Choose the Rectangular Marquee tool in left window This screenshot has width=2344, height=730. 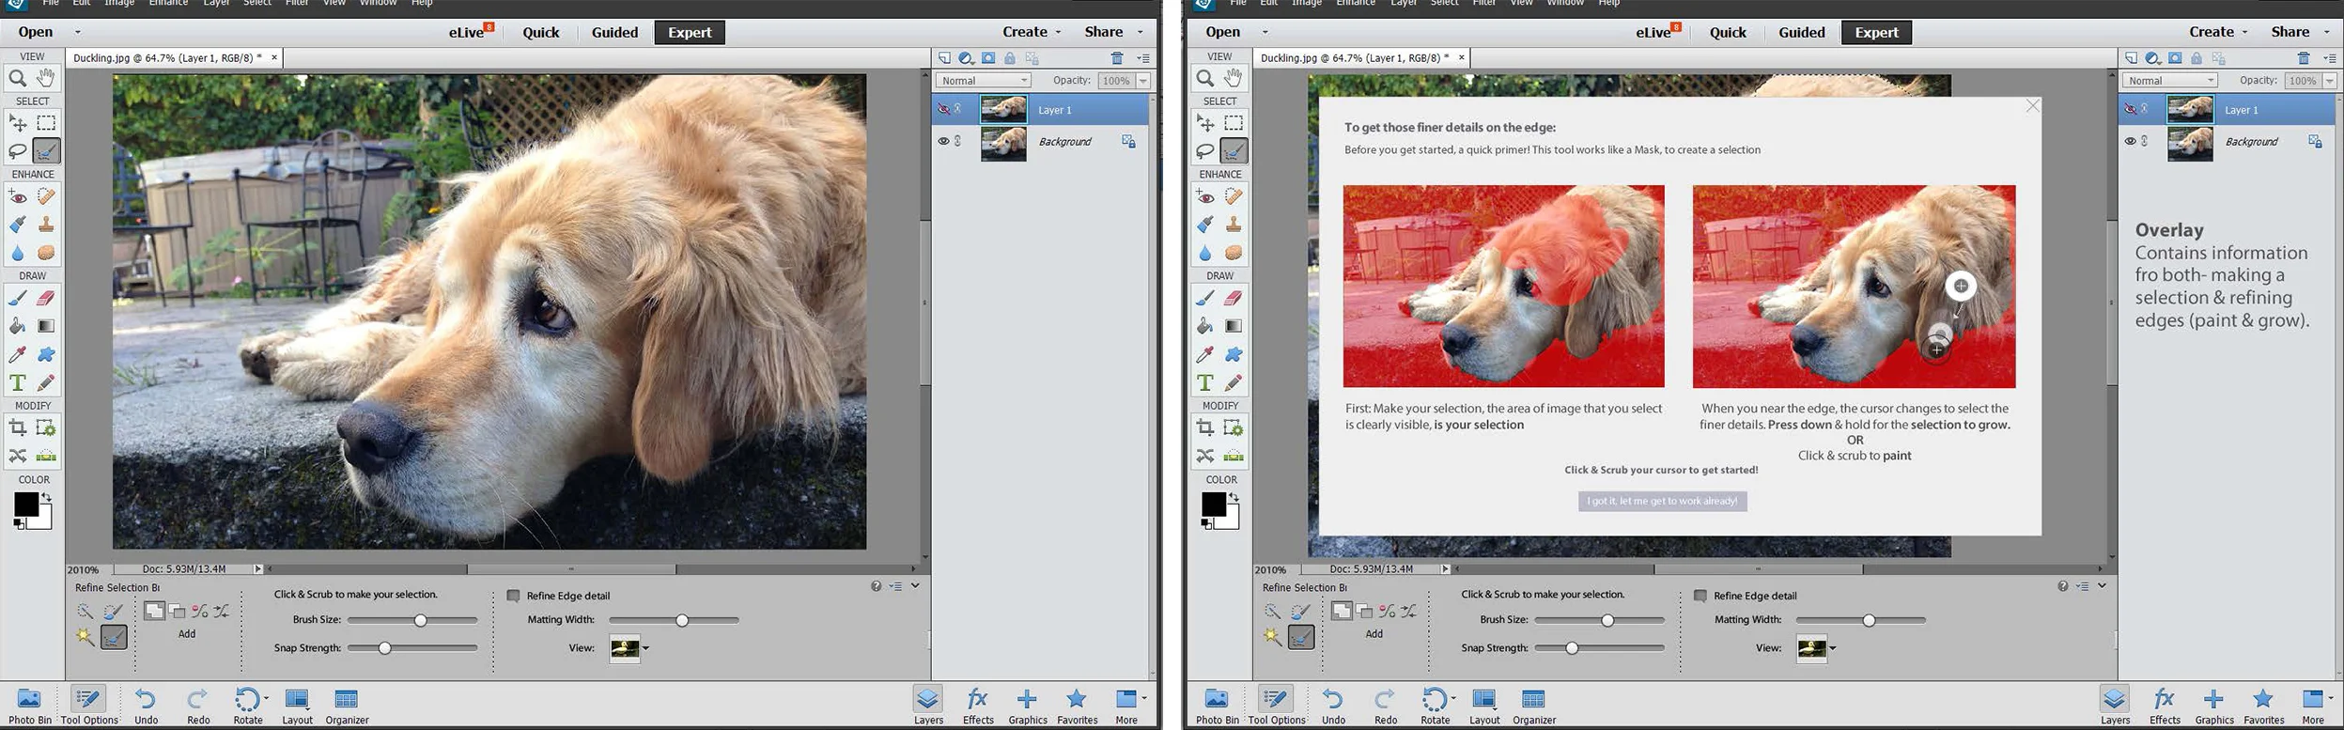point(45,123)
